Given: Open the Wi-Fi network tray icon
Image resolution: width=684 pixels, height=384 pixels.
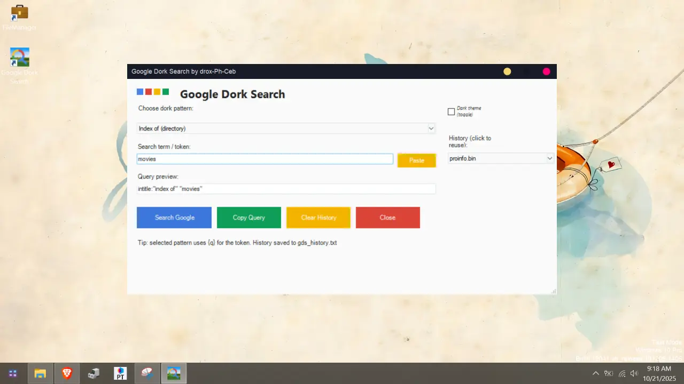Looking at the screenshot, I should click(x=622, y=373).
